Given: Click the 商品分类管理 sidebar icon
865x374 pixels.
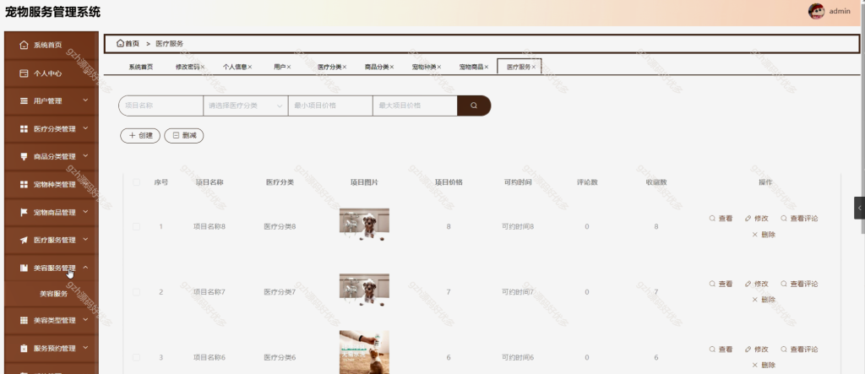Looking at the screenshot, I should 24,157.
